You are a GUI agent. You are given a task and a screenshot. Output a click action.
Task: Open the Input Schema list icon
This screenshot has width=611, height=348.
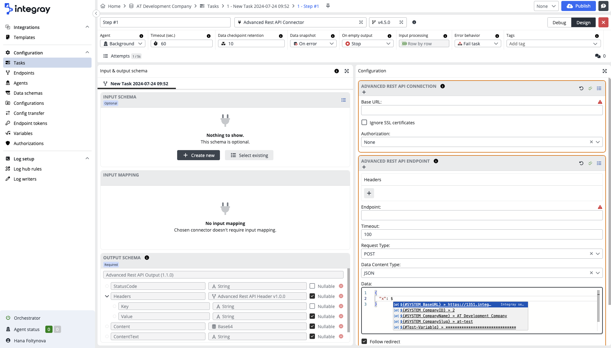[x=344, y=100]
